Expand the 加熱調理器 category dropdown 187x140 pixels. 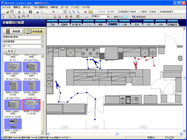(43, 41)
